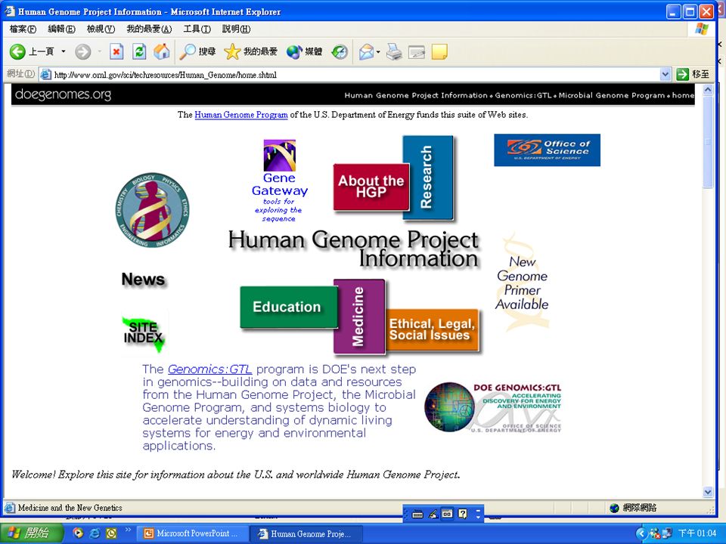The height and width of the screenshot is (544, 726).
Task: Select Human Genome Proje... taskbar item
Action: [x=305, y=533]
